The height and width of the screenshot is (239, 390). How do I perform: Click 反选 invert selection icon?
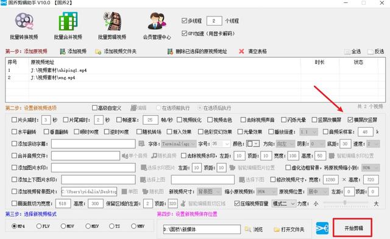370,52
